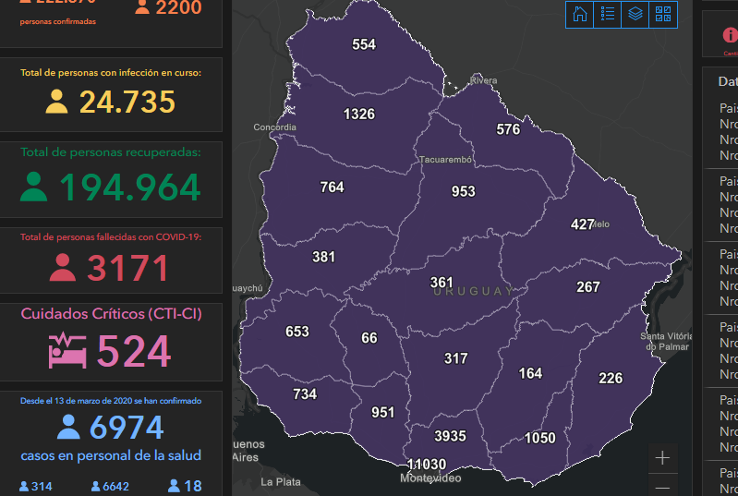Click 'Total de personas fallecidas con COVID-19:' label
Screen dimensions: 738x496
(x=111, y=237)
